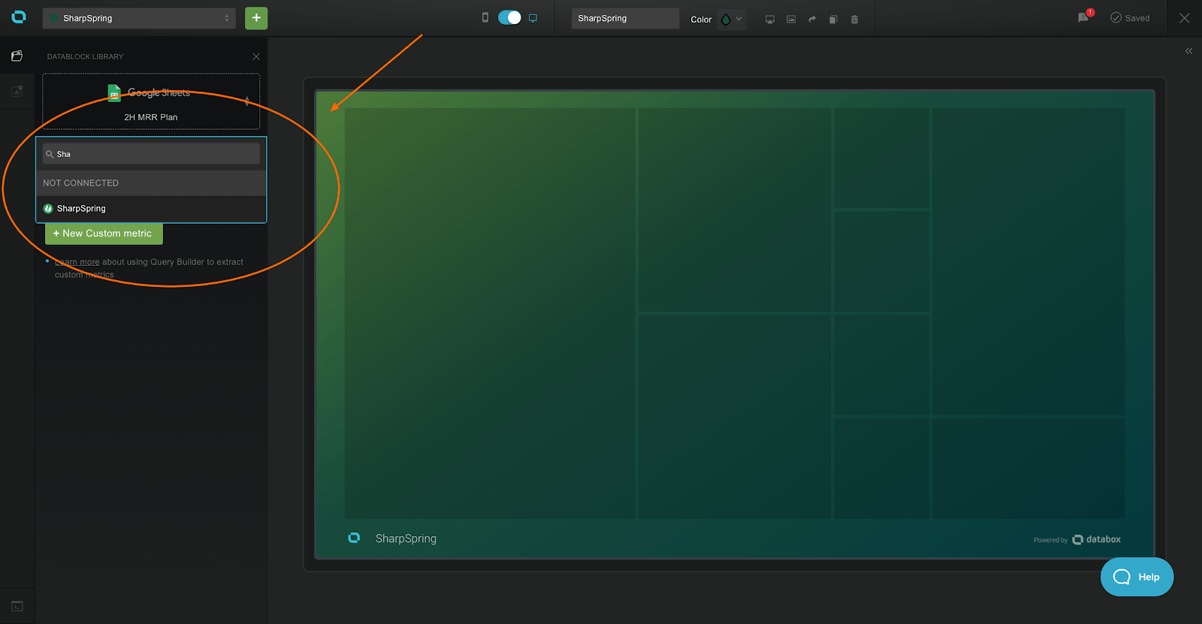1202x624 pixels.
Task: Click the terminal icon at sidebar bottom
Action: click(x=17, y=606)
